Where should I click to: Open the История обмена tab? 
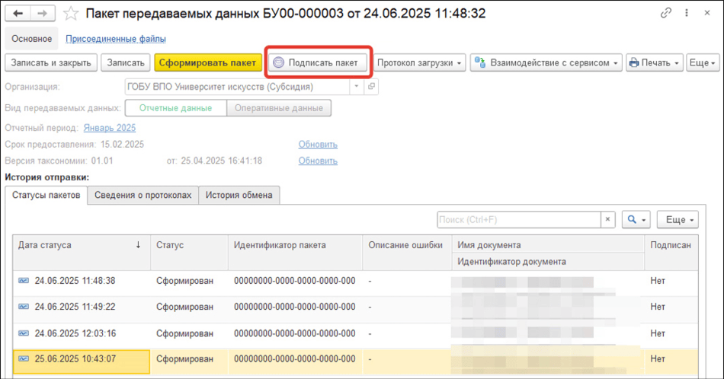click(x=239, y=196)
